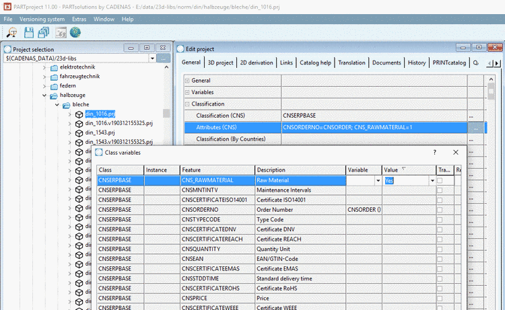Collapse the Classification section

click(x=187, y=104)
